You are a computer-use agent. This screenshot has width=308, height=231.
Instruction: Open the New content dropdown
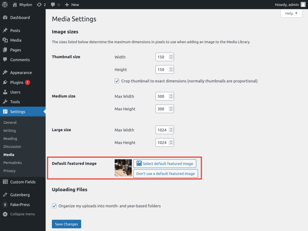[72, 5]
